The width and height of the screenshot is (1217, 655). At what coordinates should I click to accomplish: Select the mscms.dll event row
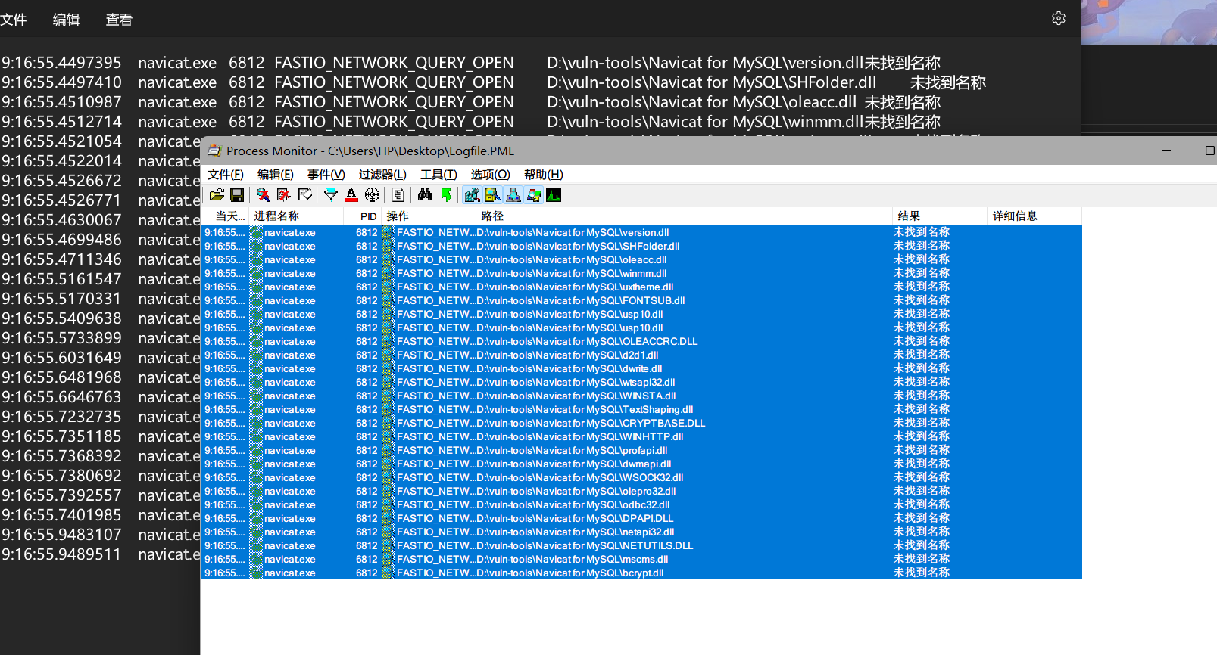click(x=641, y=559)
